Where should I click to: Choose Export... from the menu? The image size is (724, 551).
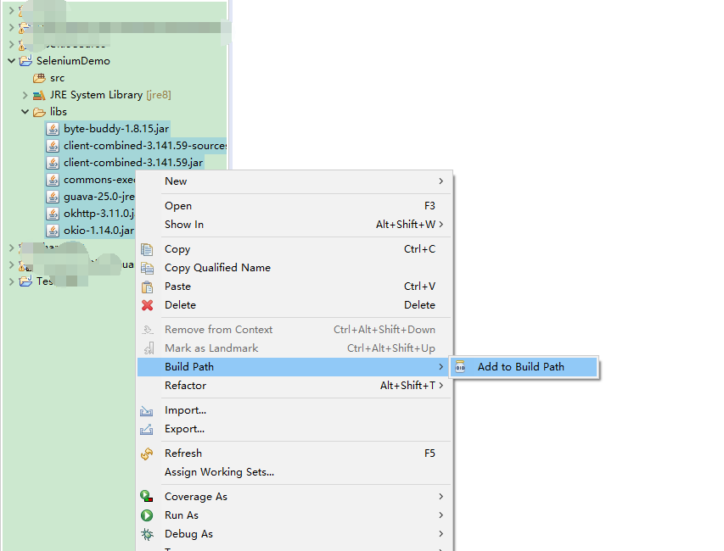point(295,429)
